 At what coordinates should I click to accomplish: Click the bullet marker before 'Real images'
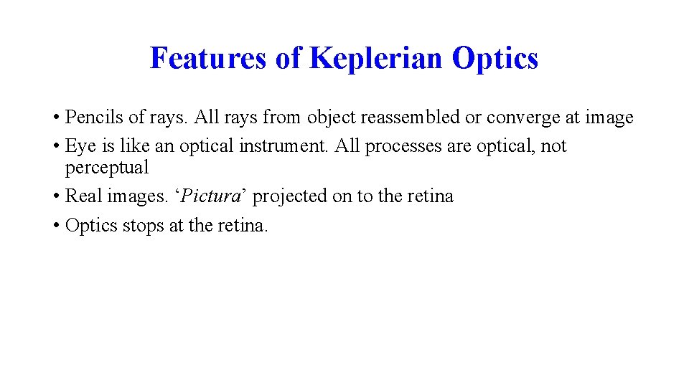coord(55,196)
